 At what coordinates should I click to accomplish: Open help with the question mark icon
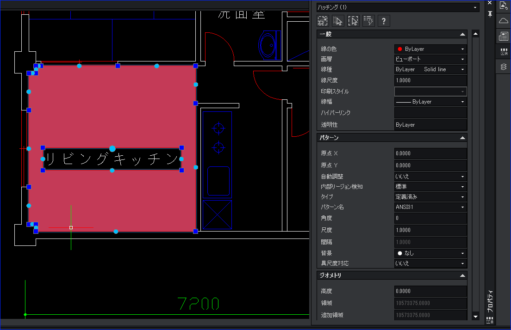(384, 21)
